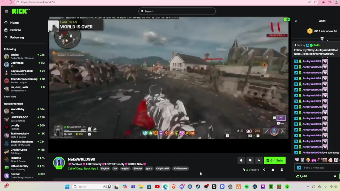Viewport: 340px width, 191px height.
Task: Click the heart follow button
Action: [250, 160]
